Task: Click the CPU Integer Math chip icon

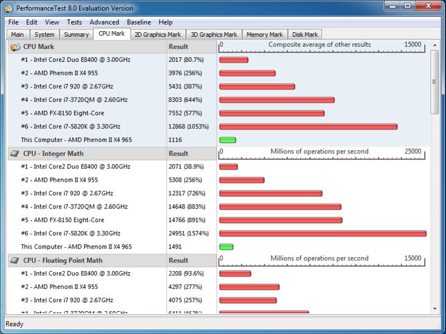Action: coord(15,154)
